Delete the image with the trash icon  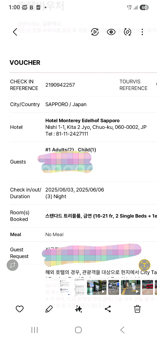coord(137,309)
